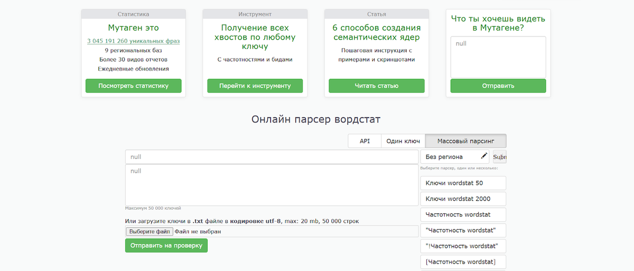Toggle the unquoted Частотность wordstat option

[463, 214]
